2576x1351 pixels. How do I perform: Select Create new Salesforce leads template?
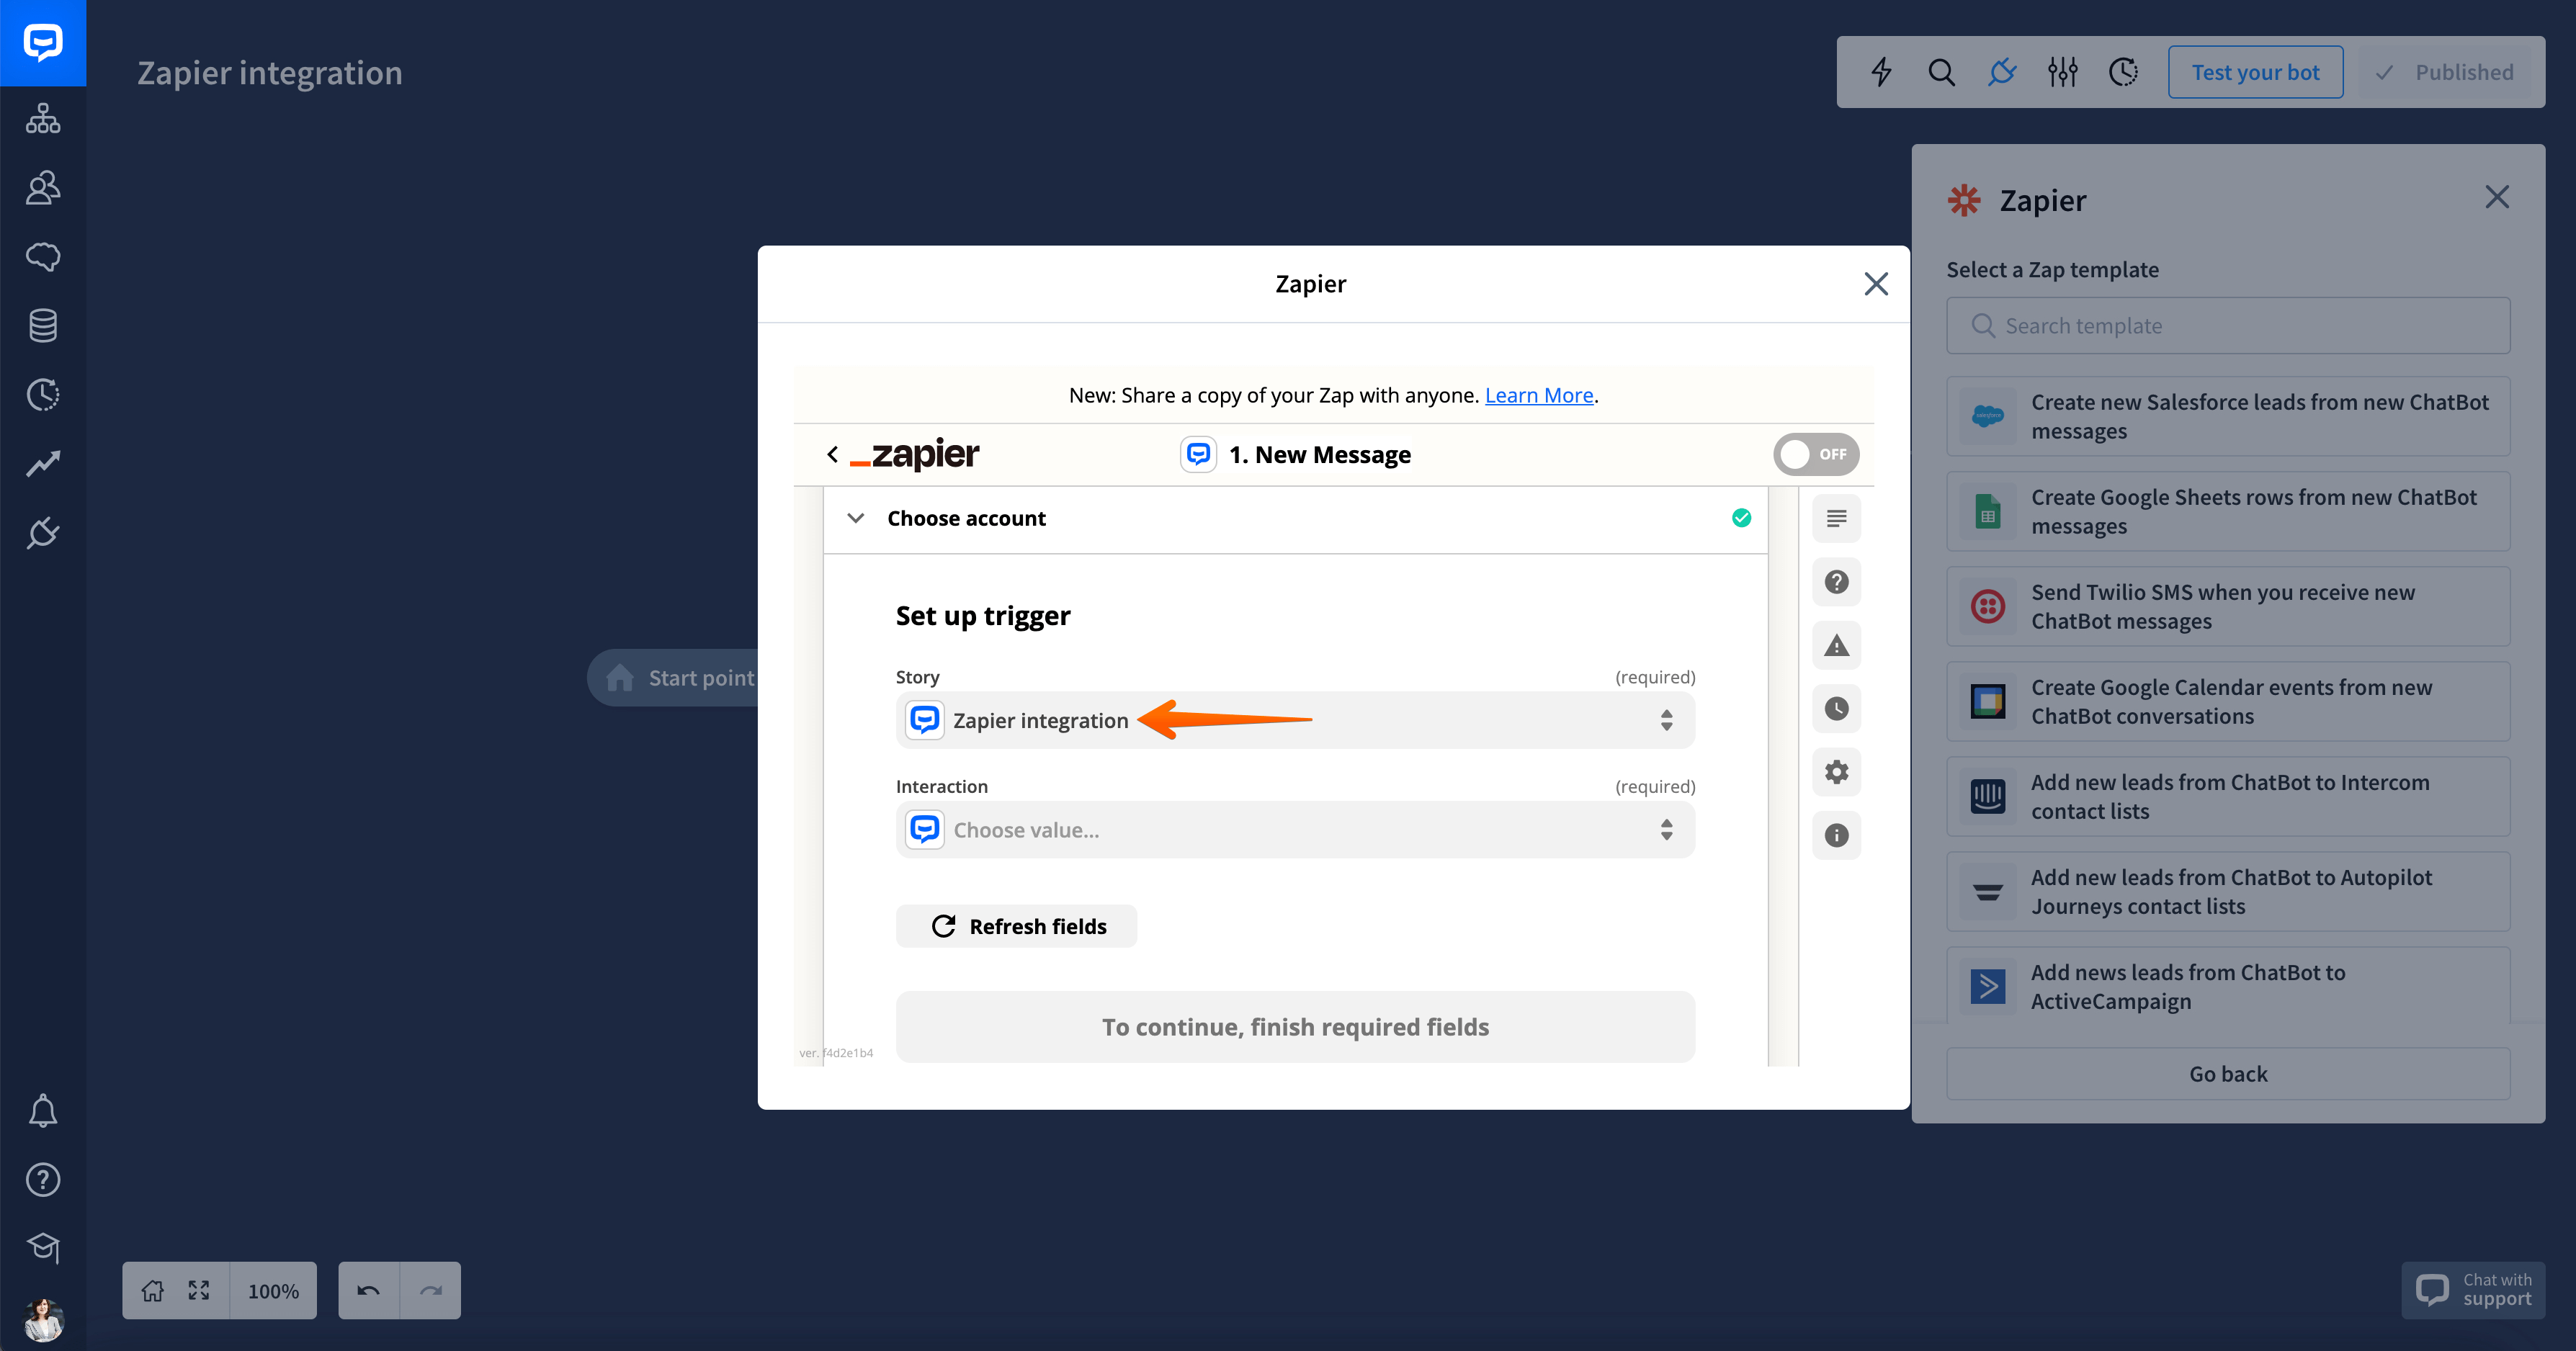[x=2228, y=417]
